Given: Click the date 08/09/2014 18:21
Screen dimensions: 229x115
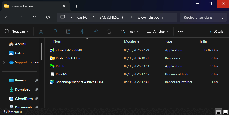Looking at the screenshot, I should pos(137,58).
